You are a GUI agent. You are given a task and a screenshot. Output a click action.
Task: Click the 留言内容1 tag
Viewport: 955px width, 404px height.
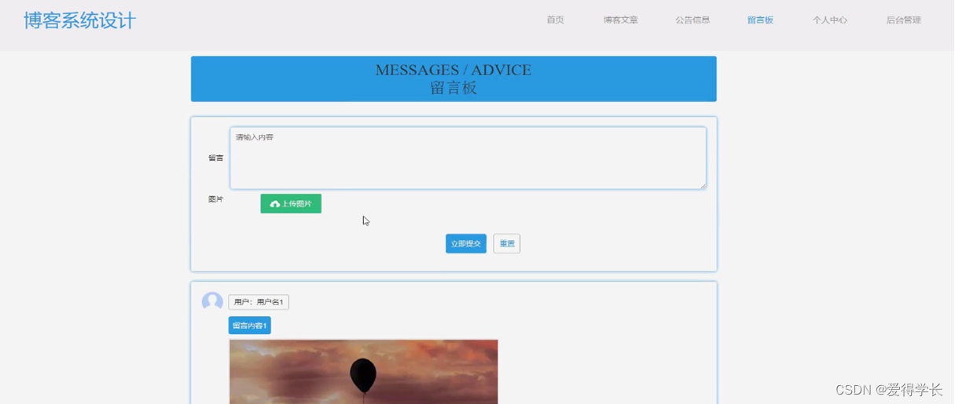[250, 326]
